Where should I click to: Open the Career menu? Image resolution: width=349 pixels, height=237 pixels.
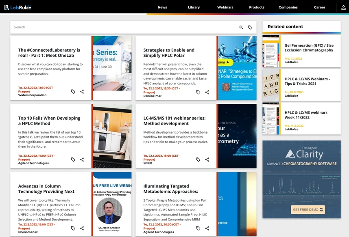pos(319,7)
